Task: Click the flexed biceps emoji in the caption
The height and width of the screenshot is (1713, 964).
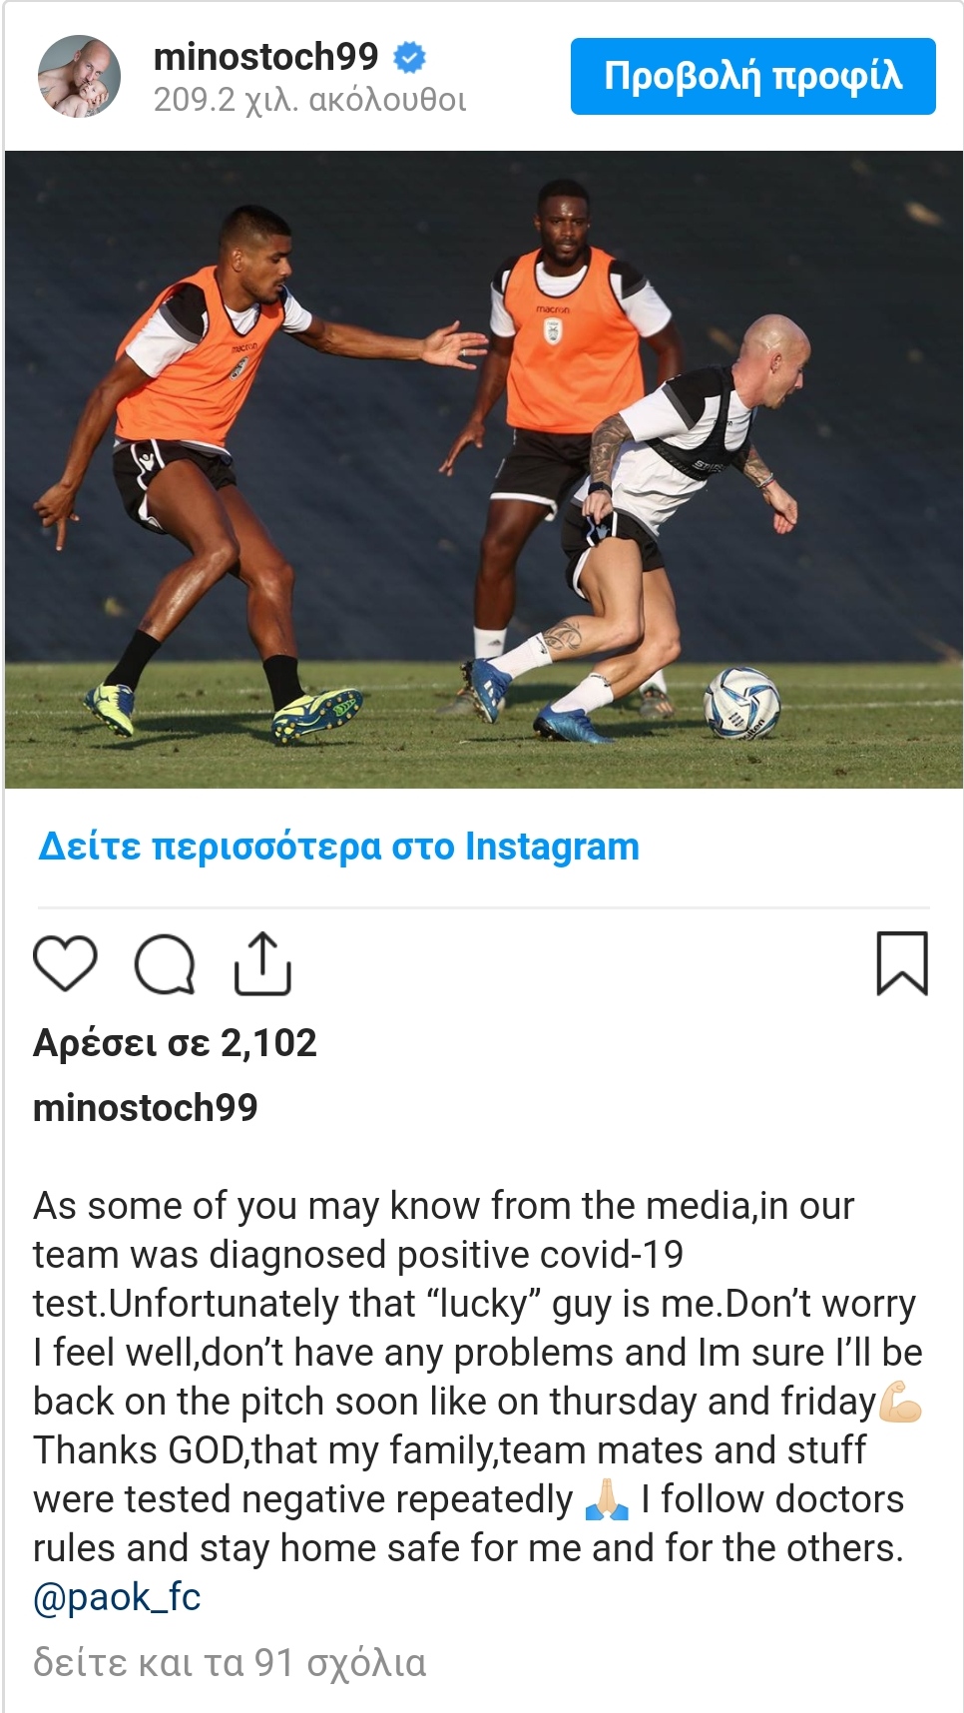Action: point(900,1401)
